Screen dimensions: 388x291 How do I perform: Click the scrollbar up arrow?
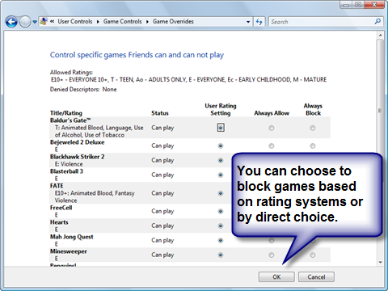click(x=380, y=36)
